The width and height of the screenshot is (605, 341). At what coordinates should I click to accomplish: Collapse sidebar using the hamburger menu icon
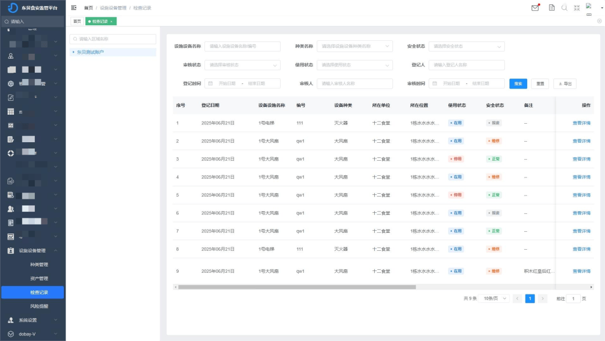74,8
